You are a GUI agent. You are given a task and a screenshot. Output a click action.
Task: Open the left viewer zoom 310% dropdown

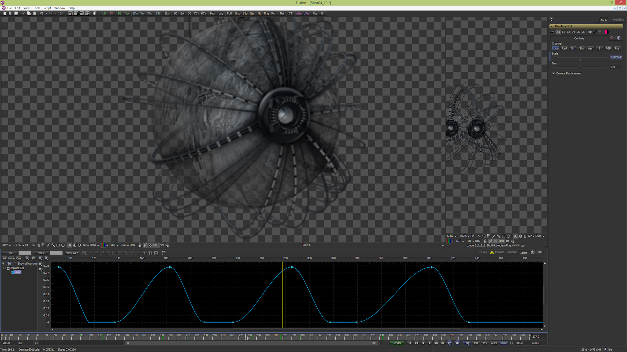(x=19, y=245)
